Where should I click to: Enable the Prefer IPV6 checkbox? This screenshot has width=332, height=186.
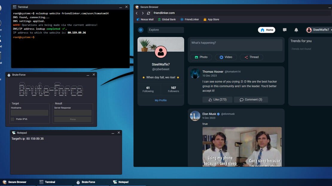(13, 119)
